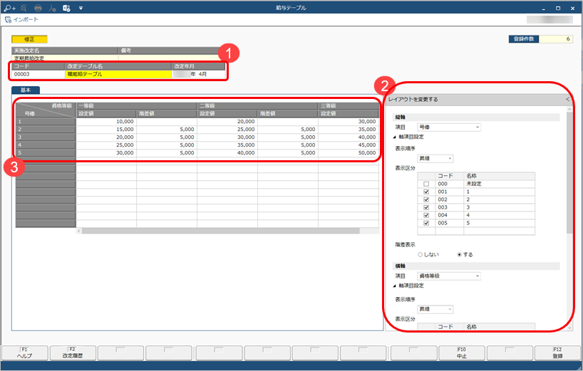Viewport: 583px width, 371px height.
Task: Click the key search icon in title bar
Action: pos(8,8)
